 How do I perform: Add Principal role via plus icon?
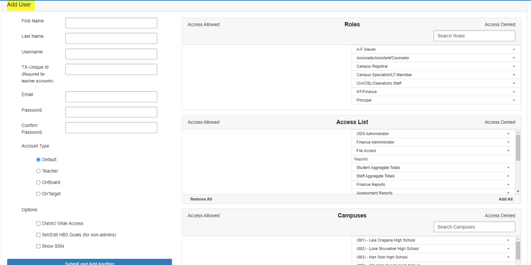click(x=514, y=100)
